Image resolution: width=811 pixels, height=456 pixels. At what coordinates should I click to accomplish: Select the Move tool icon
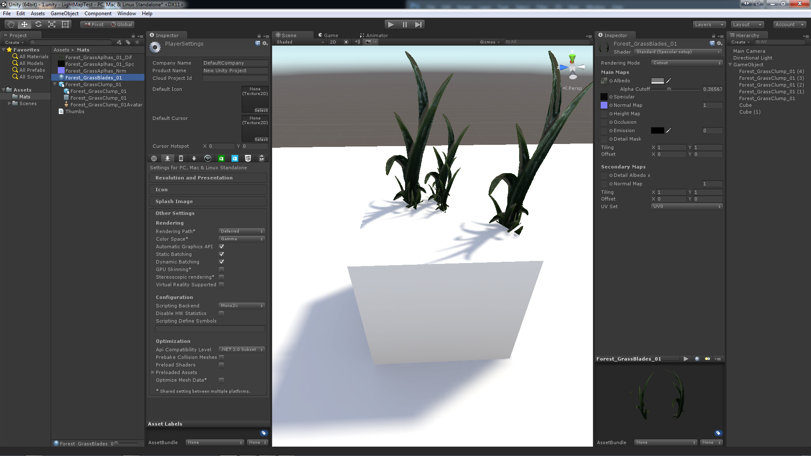coord(24,24)
